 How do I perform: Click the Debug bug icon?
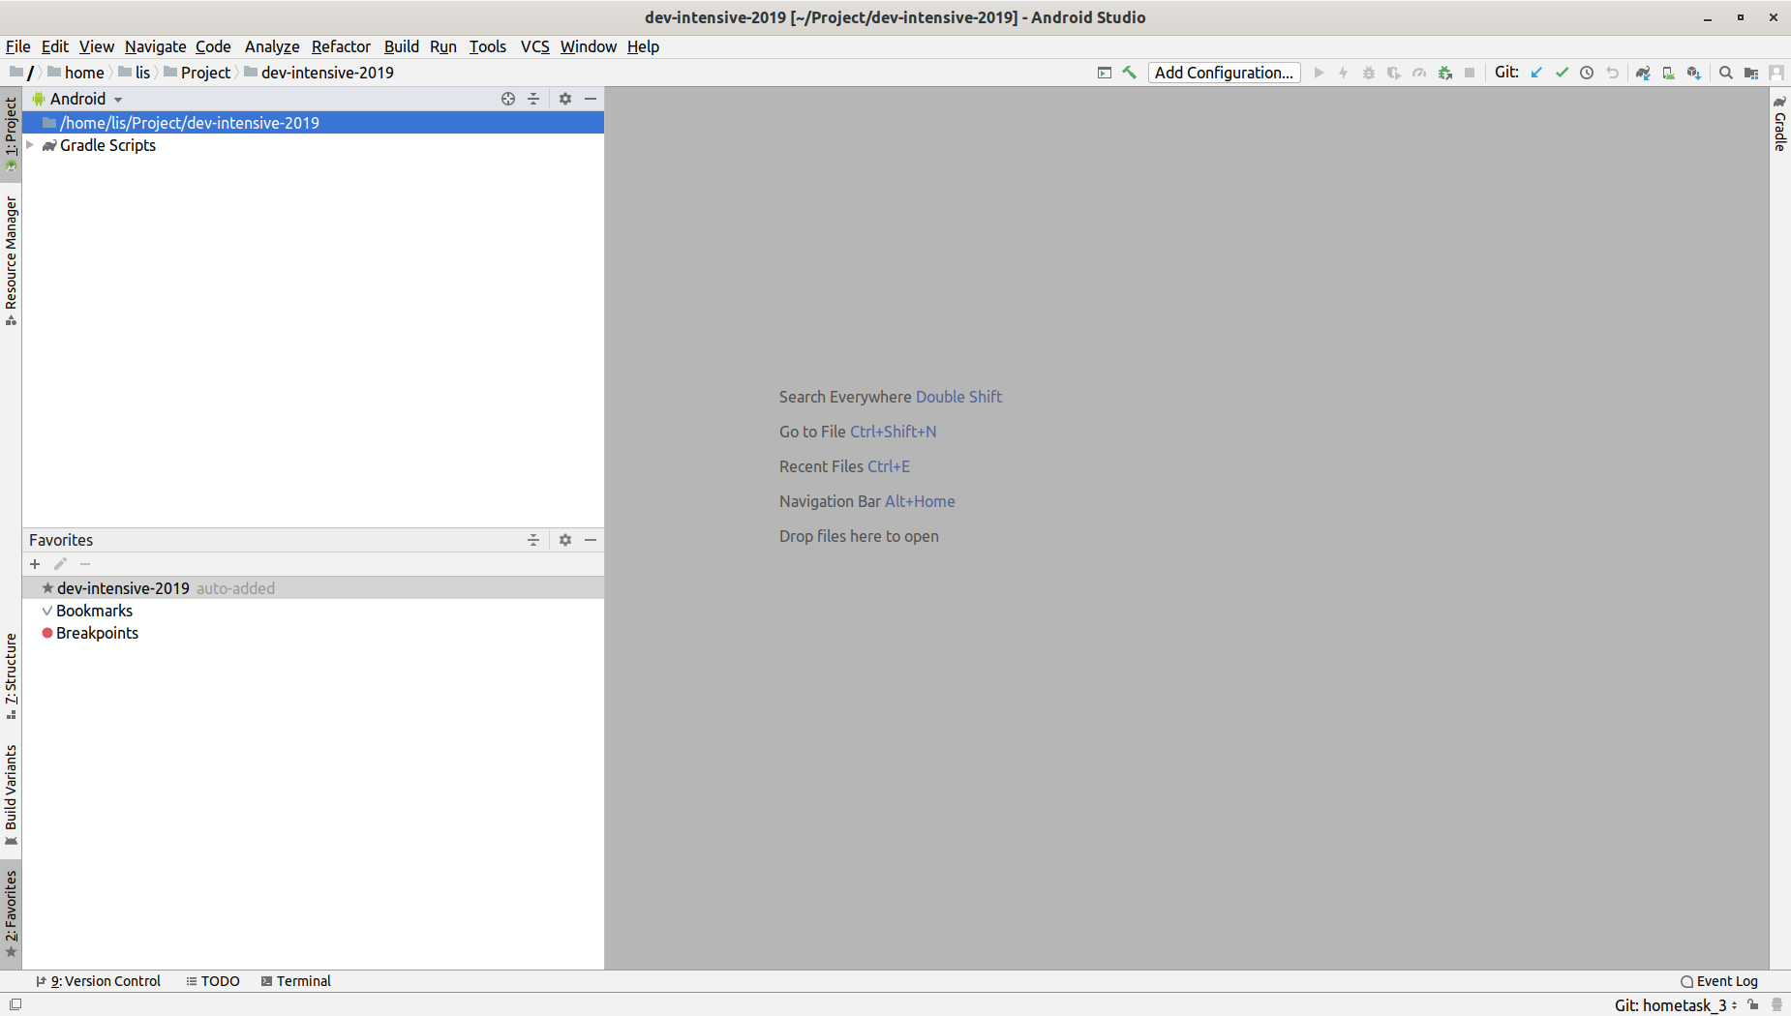[x=1369, y=73]
